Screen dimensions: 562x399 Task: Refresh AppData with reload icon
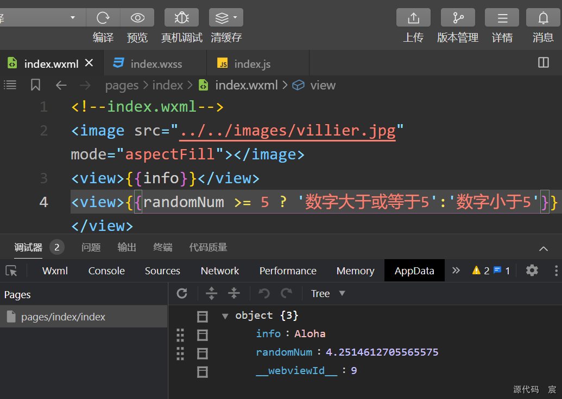[182, 293]
